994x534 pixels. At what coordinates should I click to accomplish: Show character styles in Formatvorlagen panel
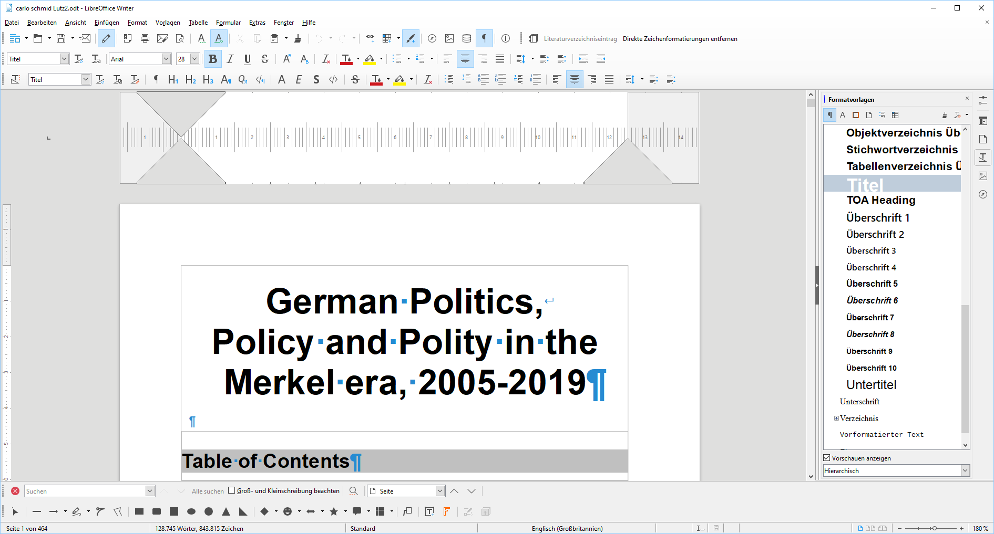click(x=843, y=115)
